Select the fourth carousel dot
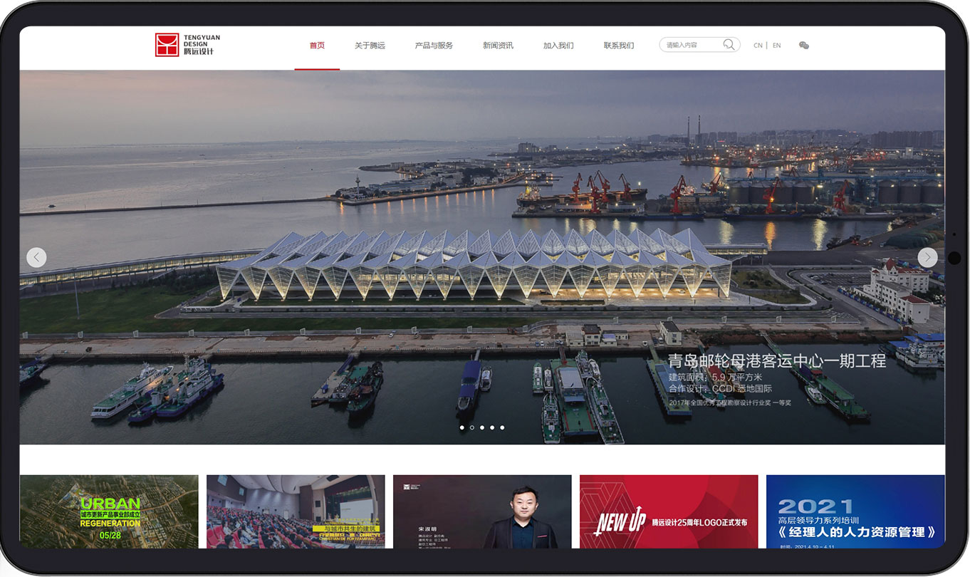Screen dimensions: 970x577 492,427
